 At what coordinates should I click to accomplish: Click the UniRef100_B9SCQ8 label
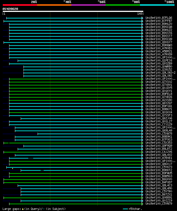point(159,27)
